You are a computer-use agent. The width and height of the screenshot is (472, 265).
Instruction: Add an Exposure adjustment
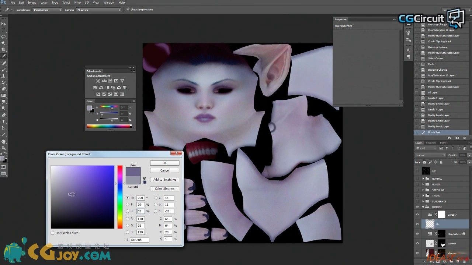pyautogui.click(x=116, y=81)
